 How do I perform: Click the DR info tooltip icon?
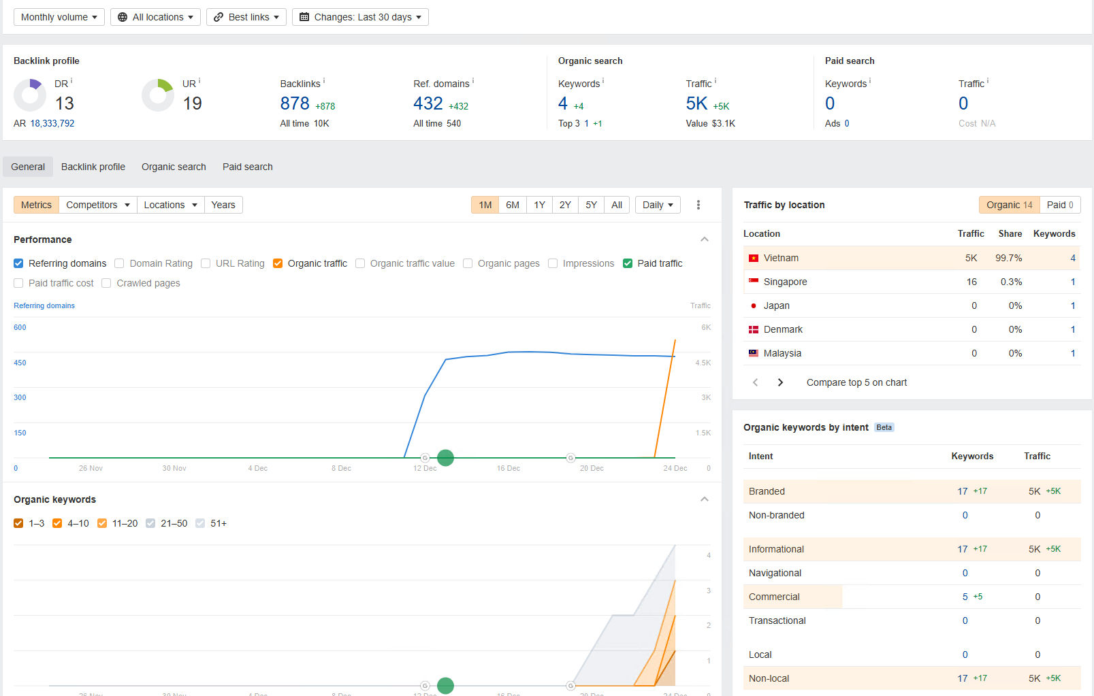click(71, 80)
